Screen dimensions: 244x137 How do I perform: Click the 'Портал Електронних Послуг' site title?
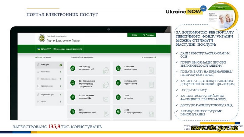tap(63, 41)
